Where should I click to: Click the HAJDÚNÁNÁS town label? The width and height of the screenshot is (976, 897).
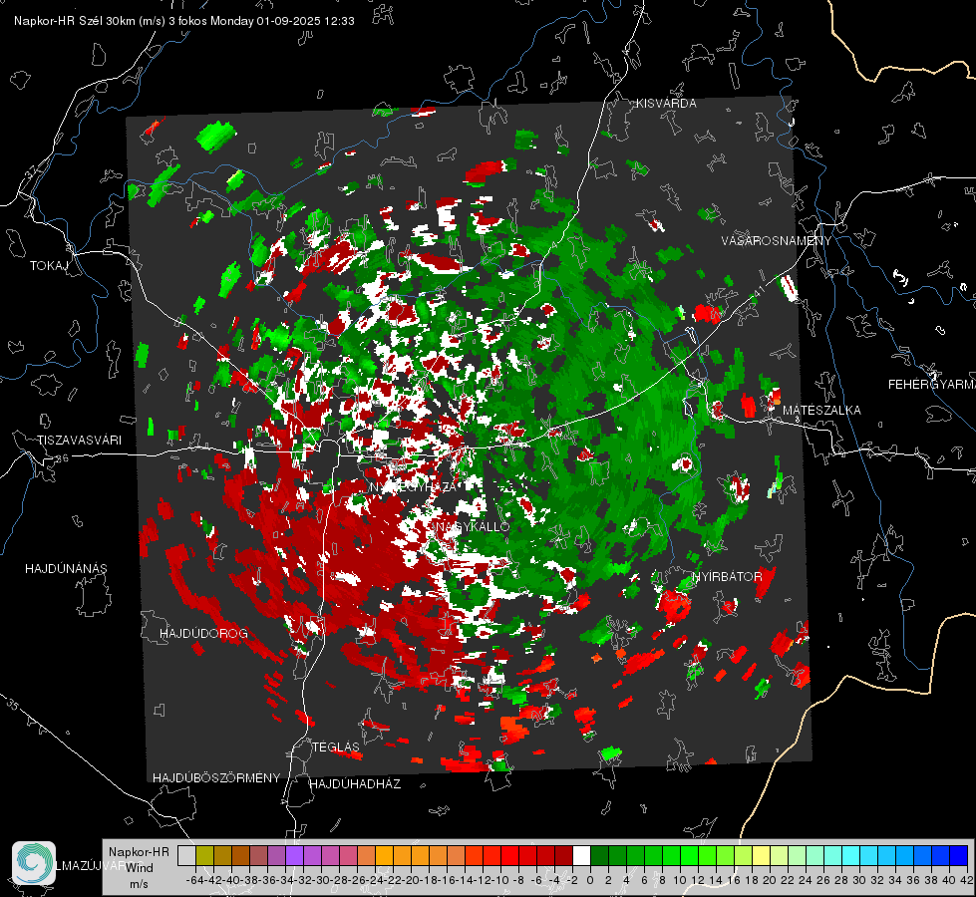tap(66, 568)
